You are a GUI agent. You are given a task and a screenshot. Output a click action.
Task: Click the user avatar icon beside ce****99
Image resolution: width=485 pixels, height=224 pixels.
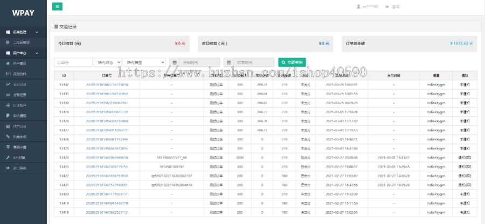358,6
